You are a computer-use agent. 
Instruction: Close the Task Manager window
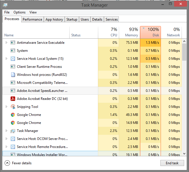(180, 4)
